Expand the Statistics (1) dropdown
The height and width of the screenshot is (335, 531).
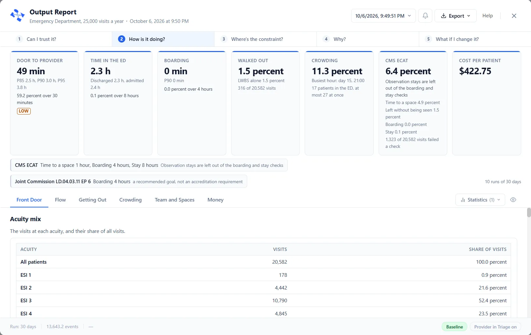pos(480,200)
